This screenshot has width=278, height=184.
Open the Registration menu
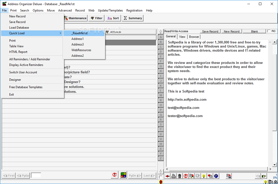134,10
